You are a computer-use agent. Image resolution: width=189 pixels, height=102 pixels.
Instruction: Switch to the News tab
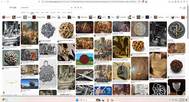tap(42, 12)
